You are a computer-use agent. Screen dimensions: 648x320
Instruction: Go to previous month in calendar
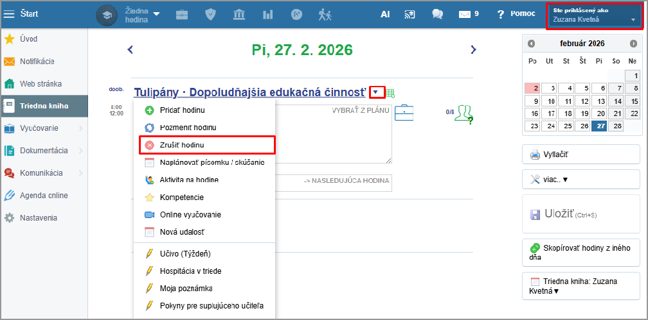532,44
